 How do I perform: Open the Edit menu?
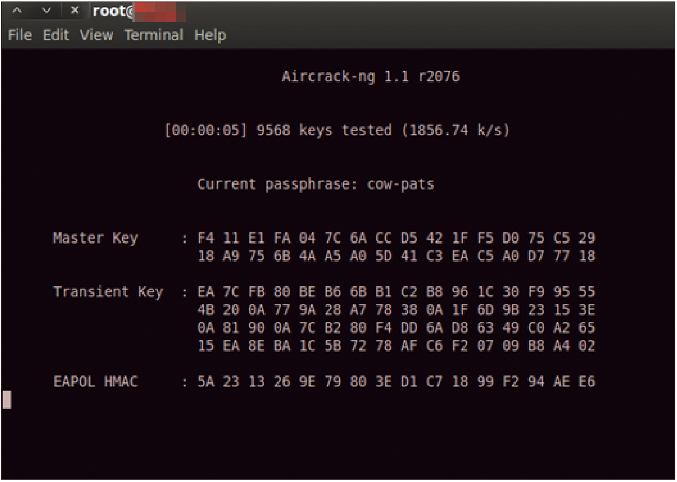[56, 35]
